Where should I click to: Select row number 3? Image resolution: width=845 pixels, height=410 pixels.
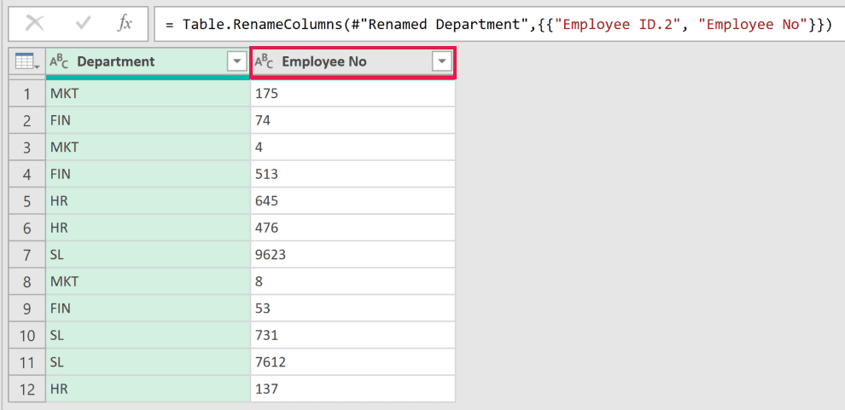(27, 148)
